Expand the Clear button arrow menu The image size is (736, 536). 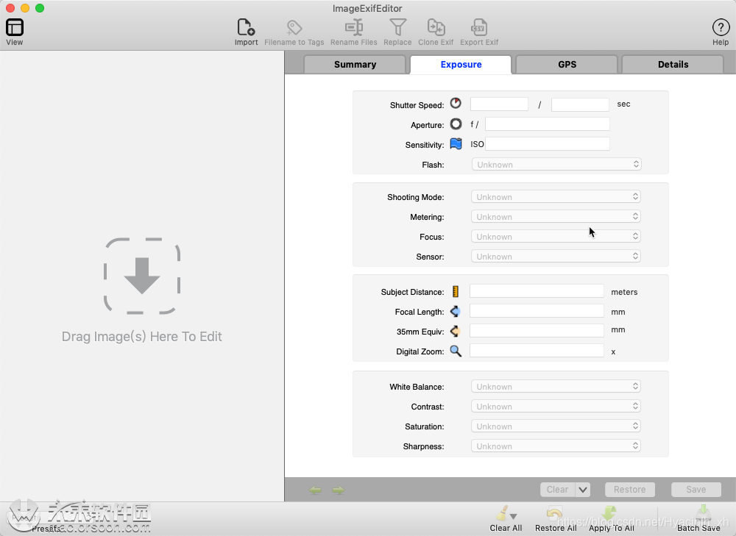coord(582,490)
